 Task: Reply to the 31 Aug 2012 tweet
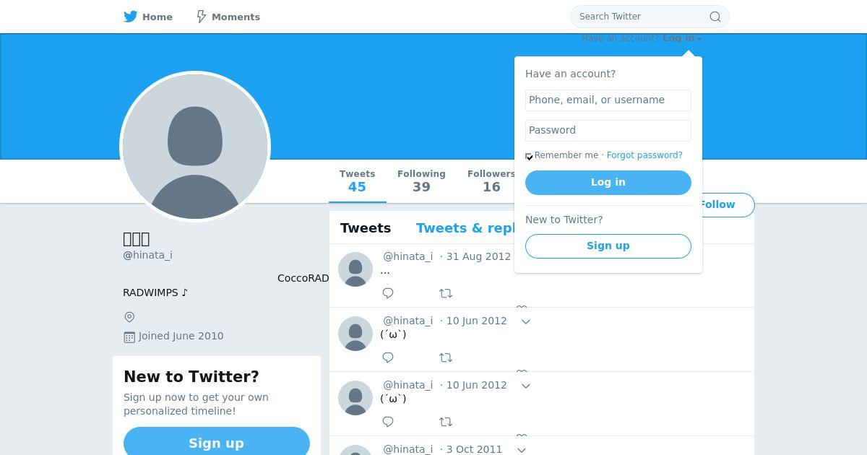(x=388, y=293)
